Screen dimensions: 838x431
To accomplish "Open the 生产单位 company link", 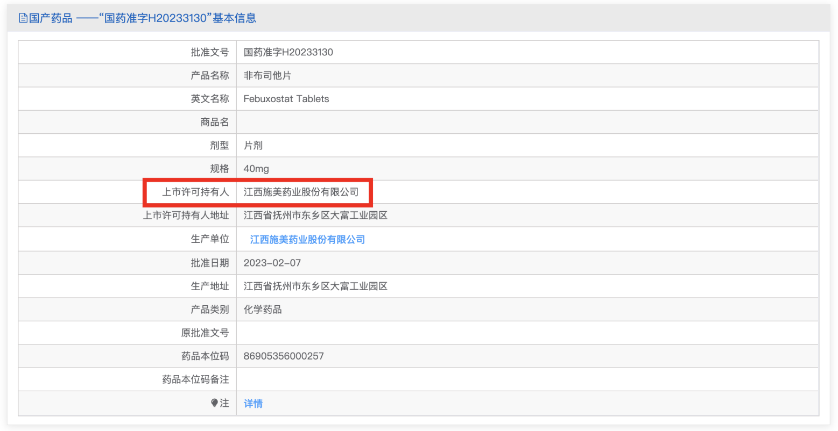I will click(307, 240).
